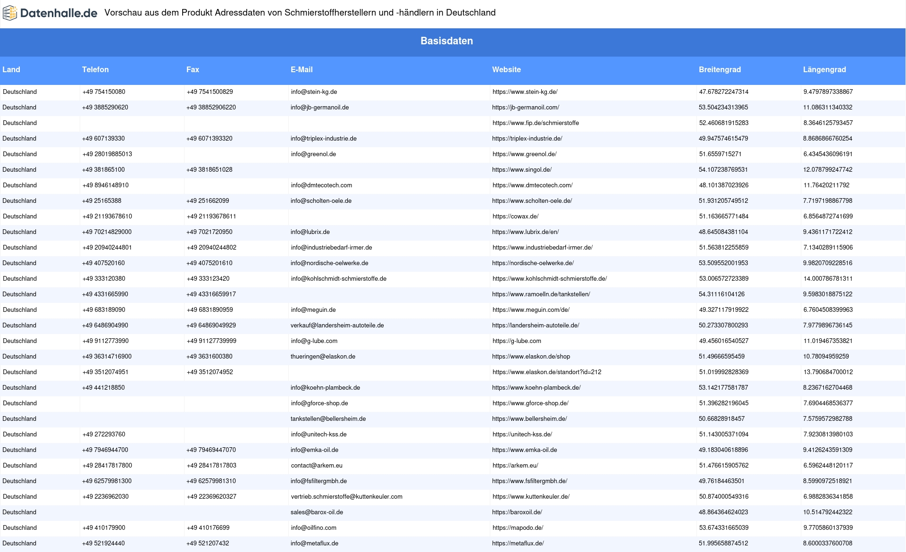Viewport: 906px width, 552px height.
Task: Open website https://www.stein-kg.de/
Action: click(x=525, y=92)
